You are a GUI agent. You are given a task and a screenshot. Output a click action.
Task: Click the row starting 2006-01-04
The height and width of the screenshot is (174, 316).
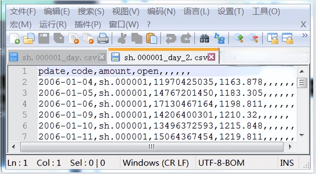click(x=166, y=82)
